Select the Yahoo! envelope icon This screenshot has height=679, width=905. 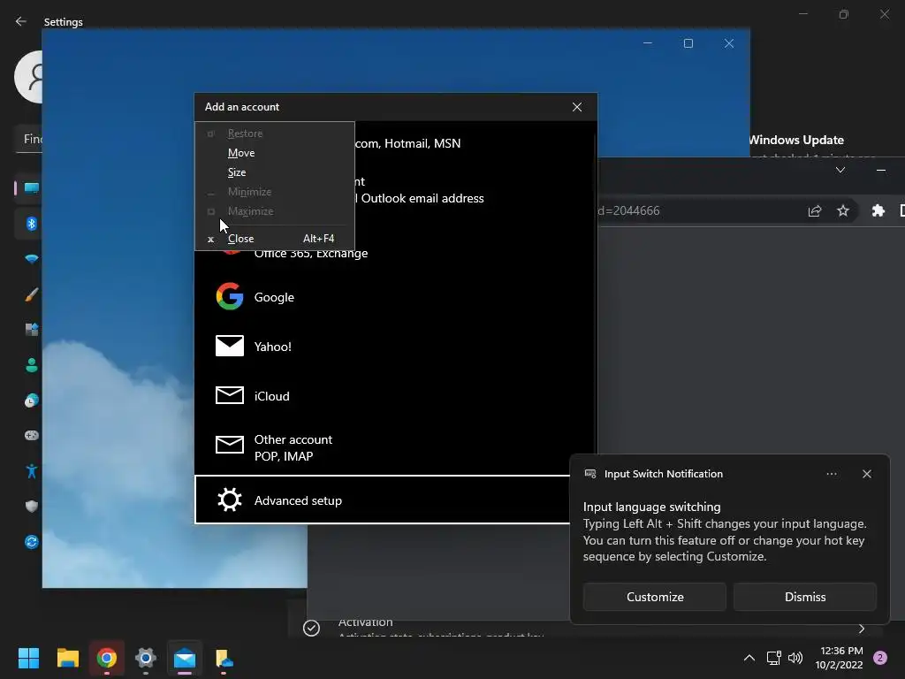coord(230,346)
